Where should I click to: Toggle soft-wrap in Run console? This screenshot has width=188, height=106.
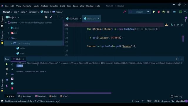click(x=12, y=74)
